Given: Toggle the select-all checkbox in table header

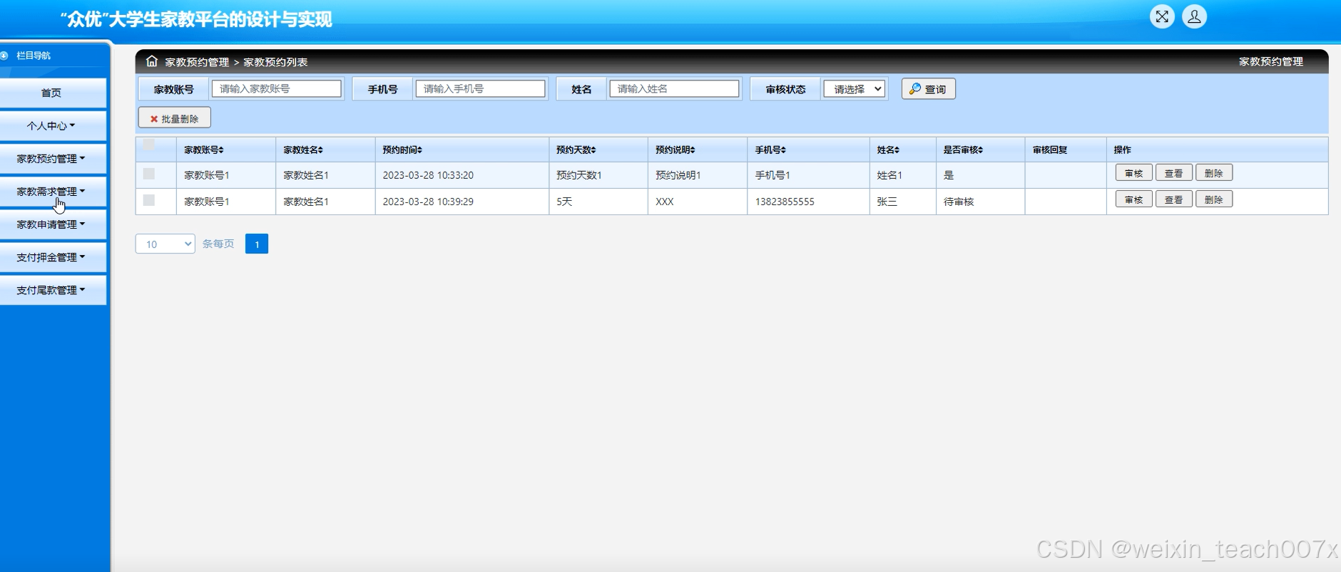Looking at the screenshot, I should [149, 145].
